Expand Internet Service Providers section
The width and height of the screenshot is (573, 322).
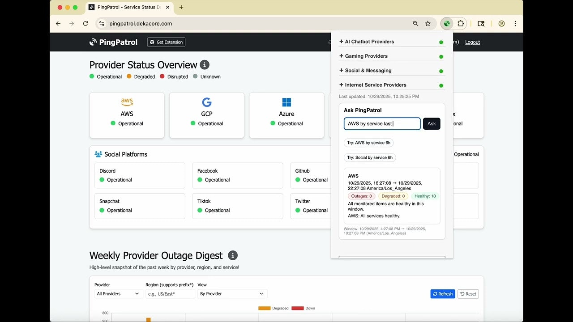[x=373, y=85]
